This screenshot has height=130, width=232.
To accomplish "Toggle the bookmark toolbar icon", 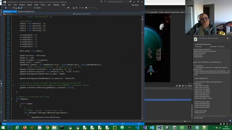I will 86,8.
